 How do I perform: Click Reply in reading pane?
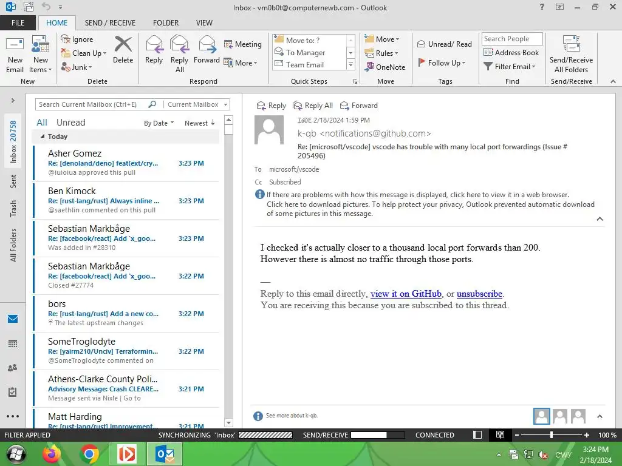[272, 106]
